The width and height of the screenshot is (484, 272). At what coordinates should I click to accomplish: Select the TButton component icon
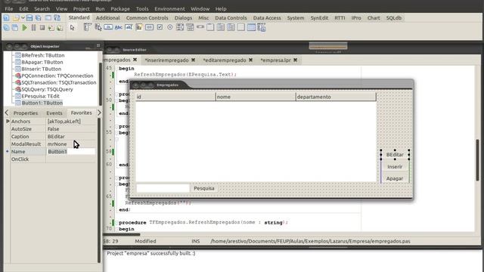[x=108, y=27]
